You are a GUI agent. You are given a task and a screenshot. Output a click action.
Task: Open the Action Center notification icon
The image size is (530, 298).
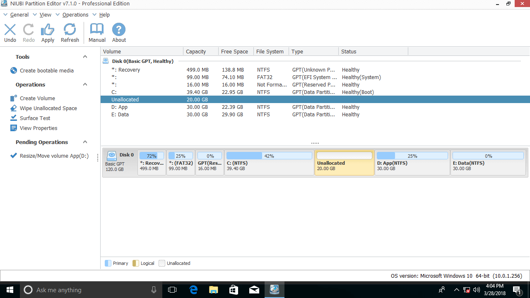(x=516, y=290)
